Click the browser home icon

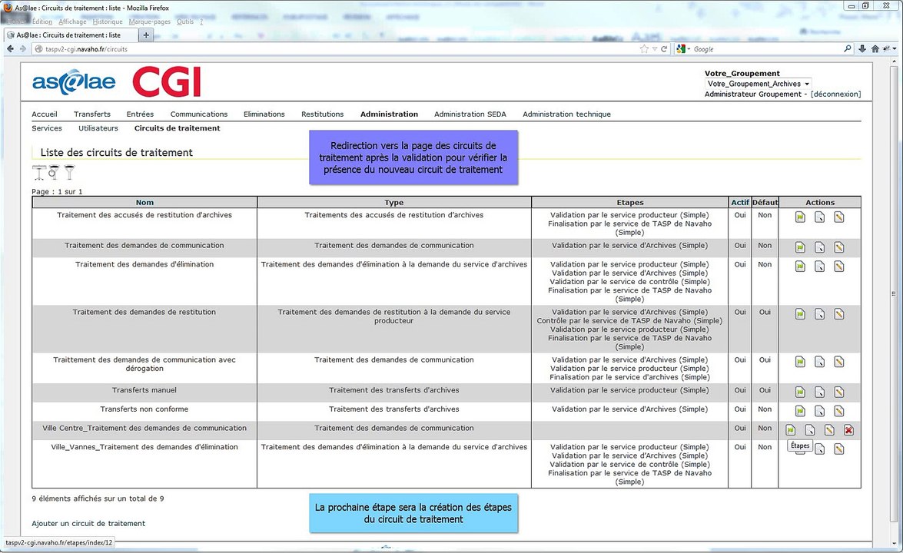875,49
